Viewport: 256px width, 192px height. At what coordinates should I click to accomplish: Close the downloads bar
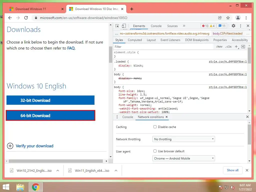pos(247,170)
